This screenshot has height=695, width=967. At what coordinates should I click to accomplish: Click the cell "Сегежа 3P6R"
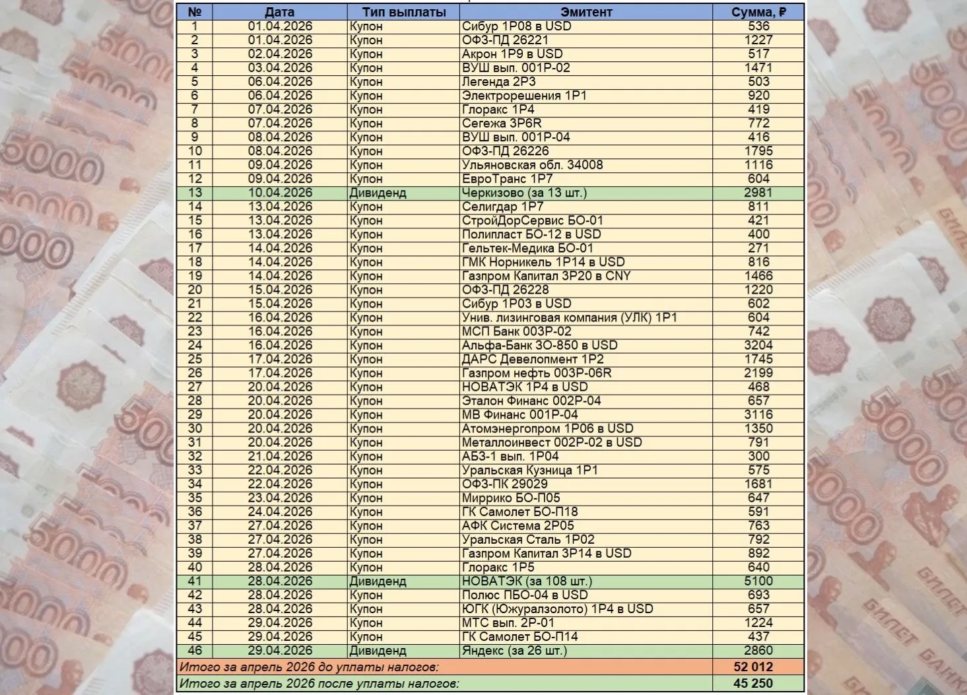pos(586,123)
